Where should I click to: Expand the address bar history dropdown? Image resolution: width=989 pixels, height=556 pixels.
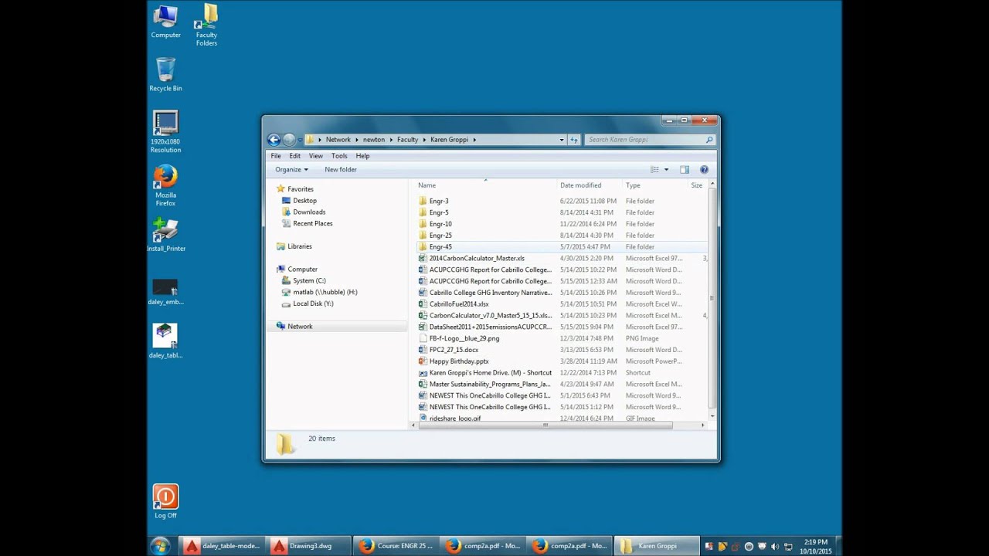pyautogui.click(x=562, y=140)
